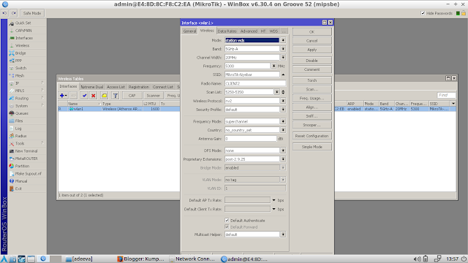This screenshot has height=263, width=468.
Task: Click blue checkmark enable button in Wireless Tables
Action: coord(84,96)
